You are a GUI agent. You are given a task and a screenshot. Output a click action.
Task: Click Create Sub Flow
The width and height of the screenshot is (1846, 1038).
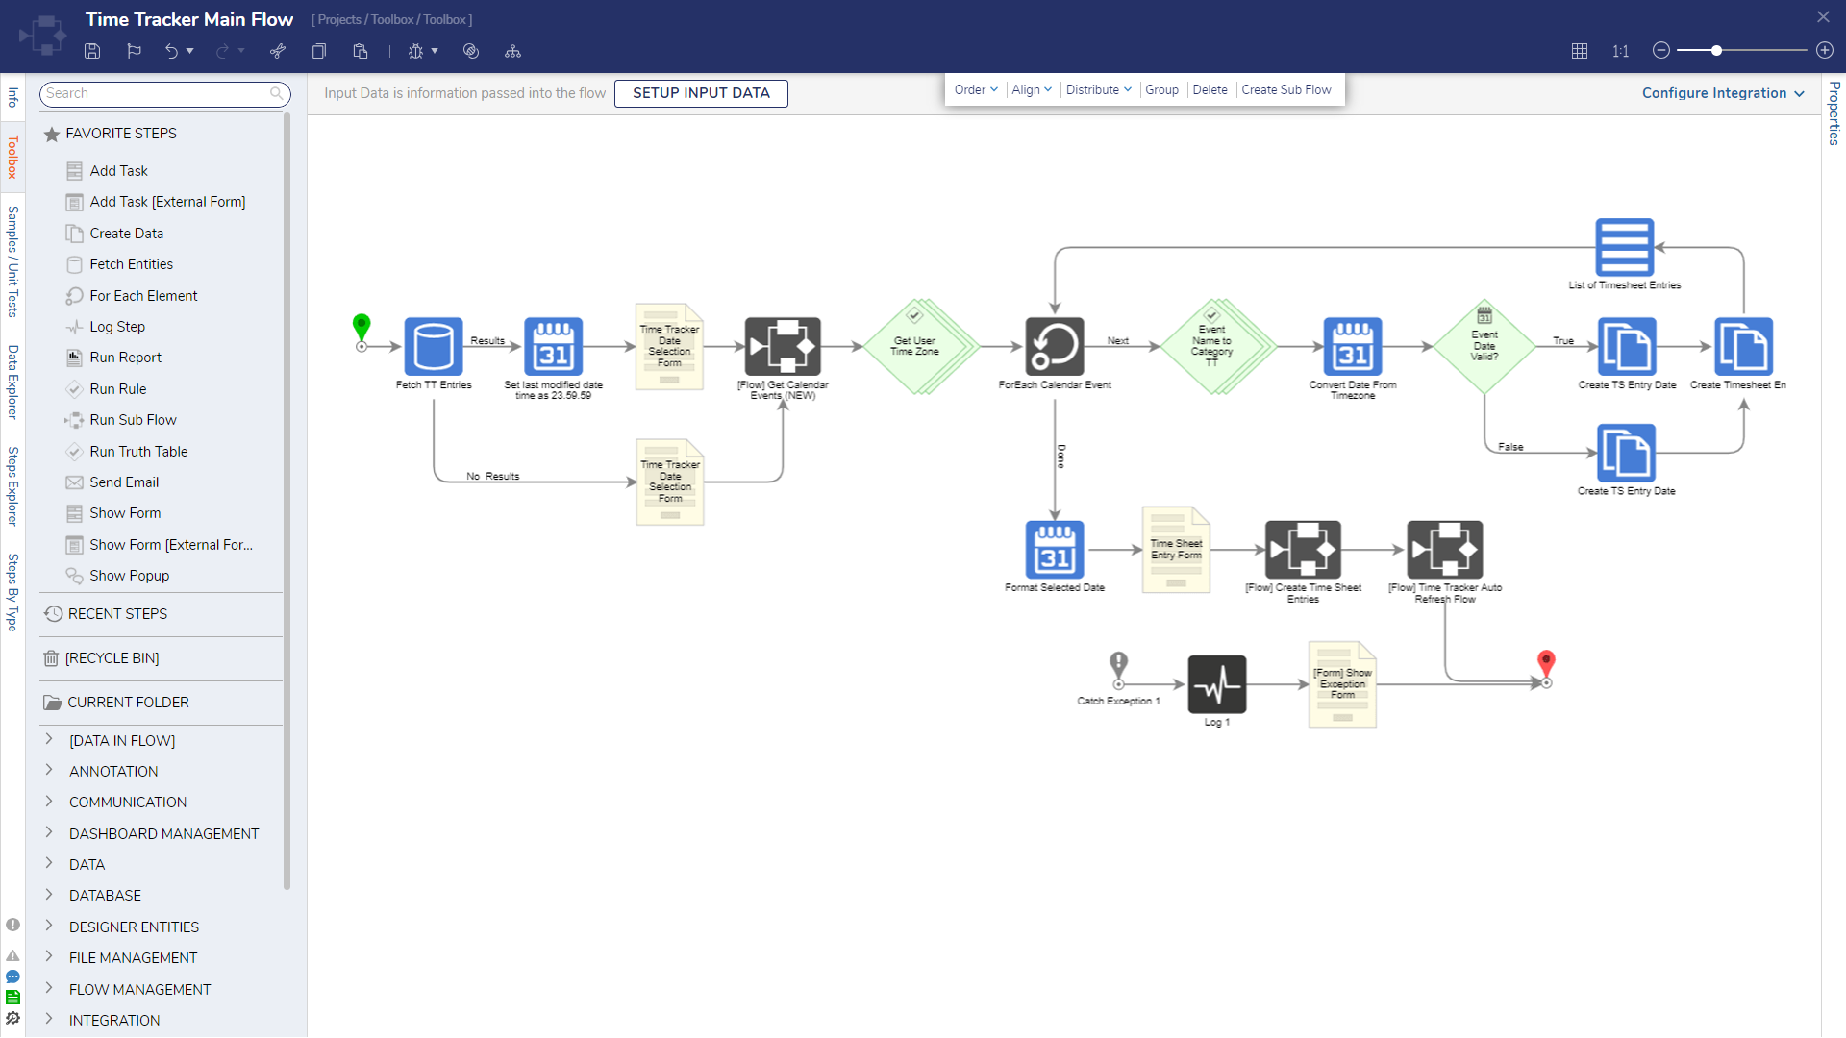point(1285,89)
